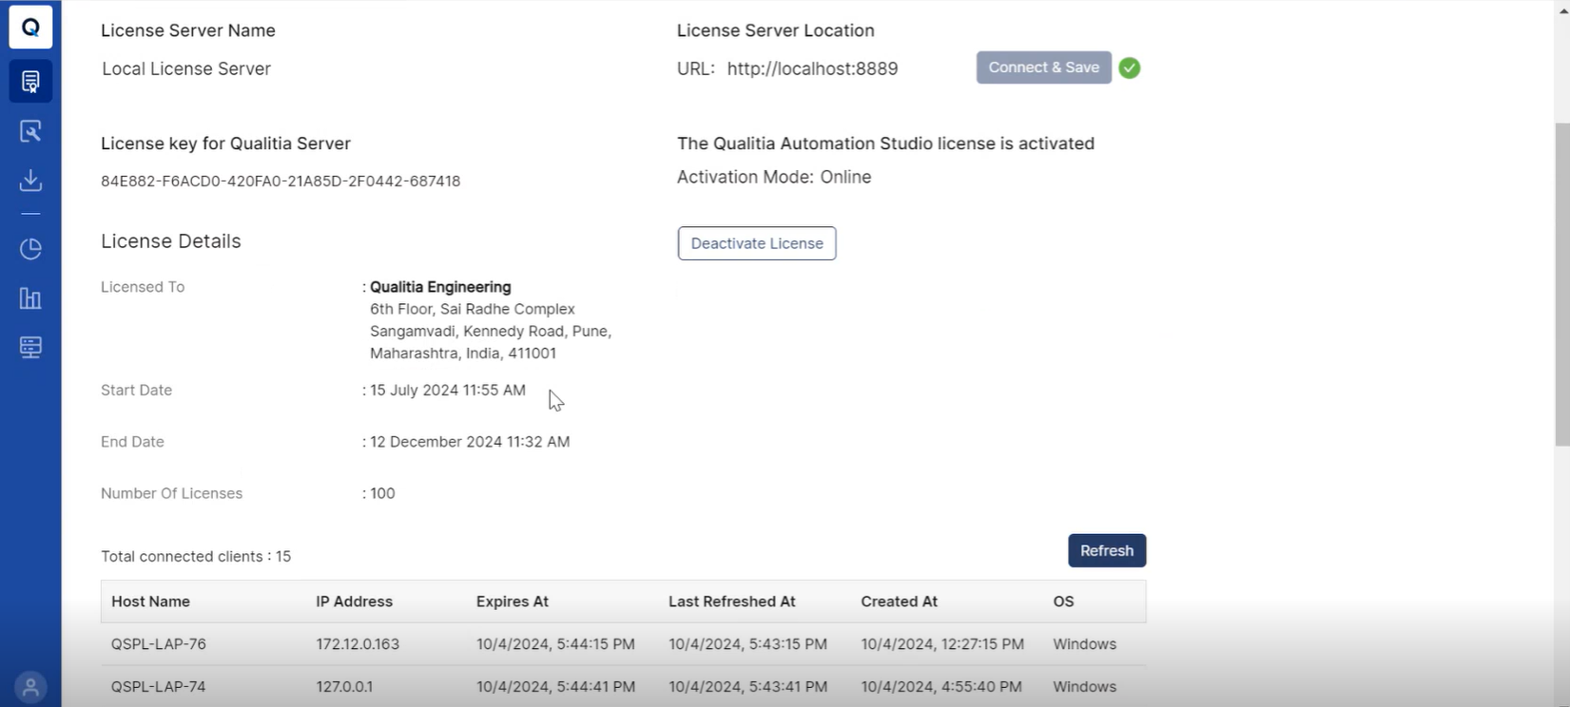Screen dimensions: 1570x707
Task: Open the search magnifier sidebar icon
Action: click(30, 131)
